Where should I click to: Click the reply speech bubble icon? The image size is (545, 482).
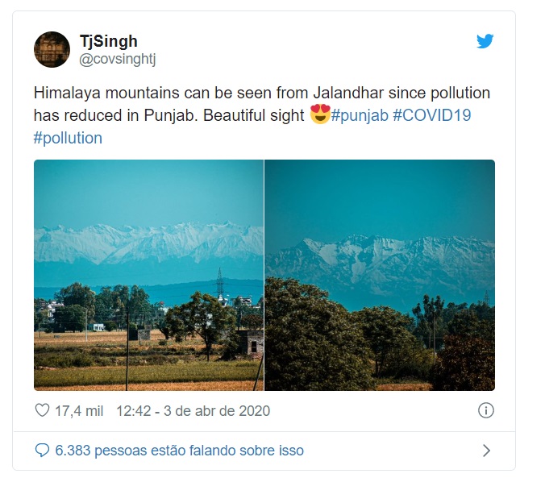(42, 450)
